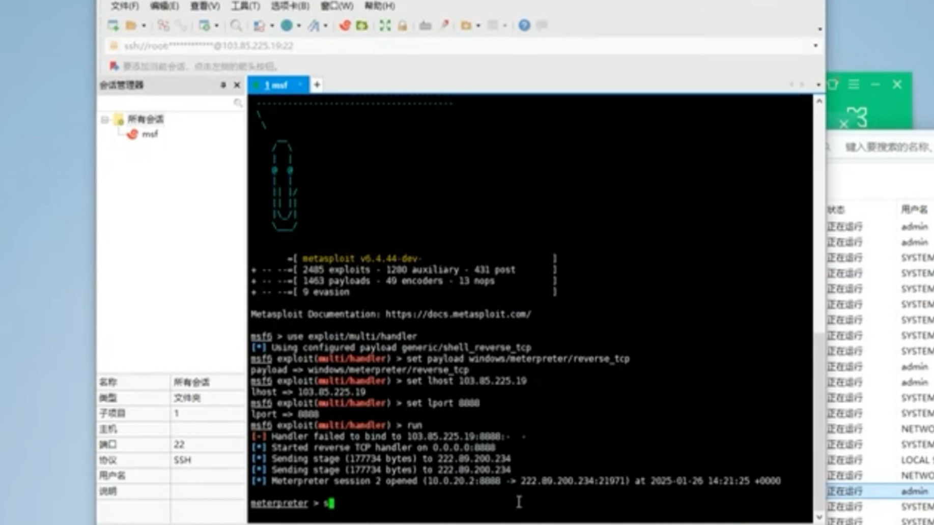Screen dimensions: 934x525
Task: Click the search name field in right window
Action: 888,147
